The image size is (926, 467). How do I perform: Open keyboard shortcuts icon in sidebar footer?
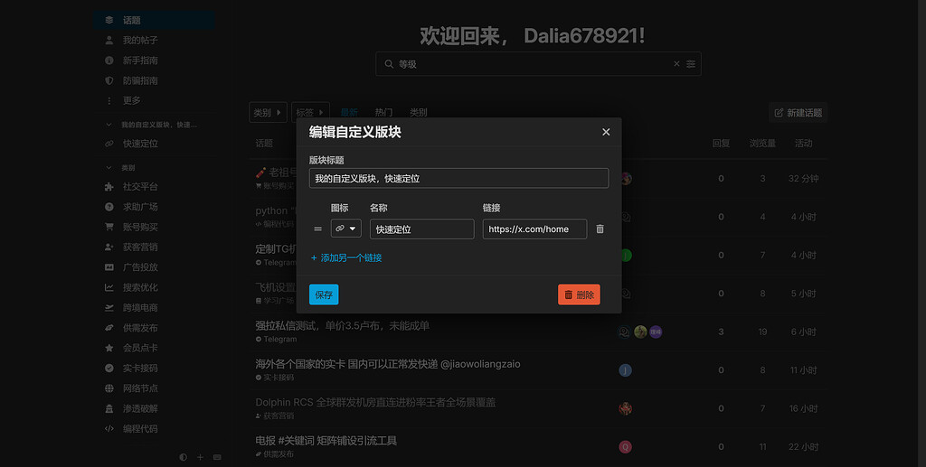[217, 457]
